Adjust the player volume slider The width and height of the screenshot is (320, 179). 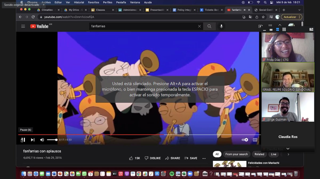click(52, 140)
